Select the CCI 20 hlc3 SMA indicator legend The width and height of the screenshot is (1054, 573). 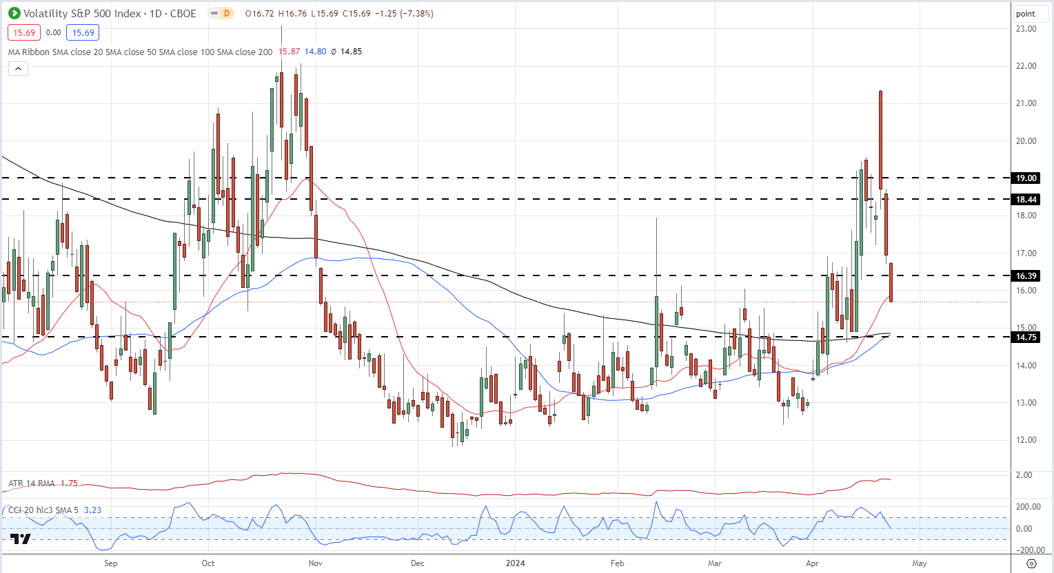tap(43, 510)
